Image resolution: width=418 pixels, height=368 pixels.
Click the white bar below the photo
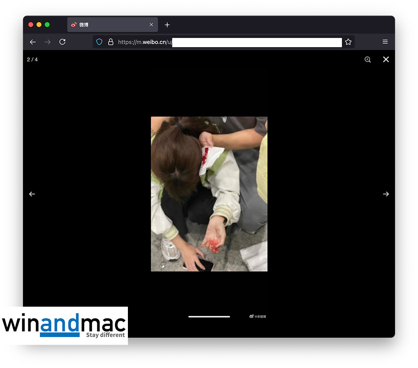[209, 316]
